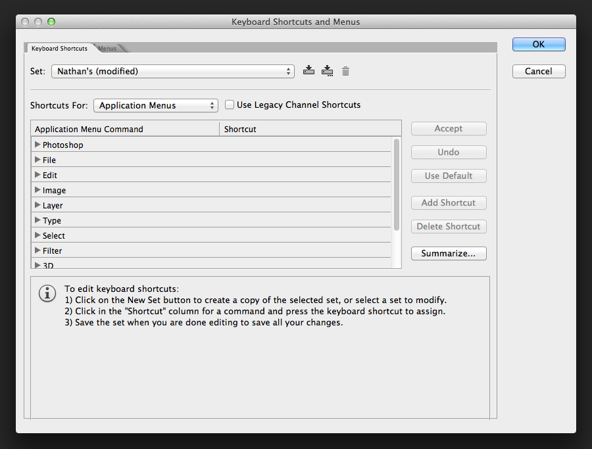Expand the Layer menu commands

37,205
